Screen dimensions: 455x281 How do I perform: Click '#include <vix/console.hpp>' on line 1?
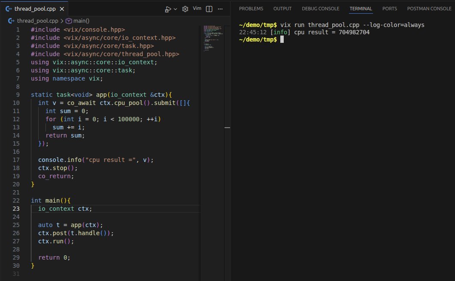(x=78, y=30)
